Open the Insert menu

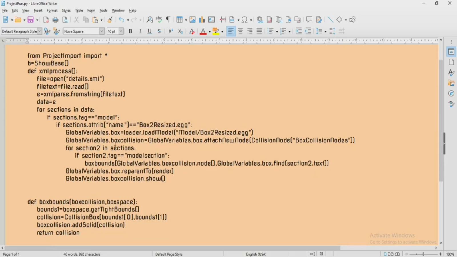(x=38, y=10)
